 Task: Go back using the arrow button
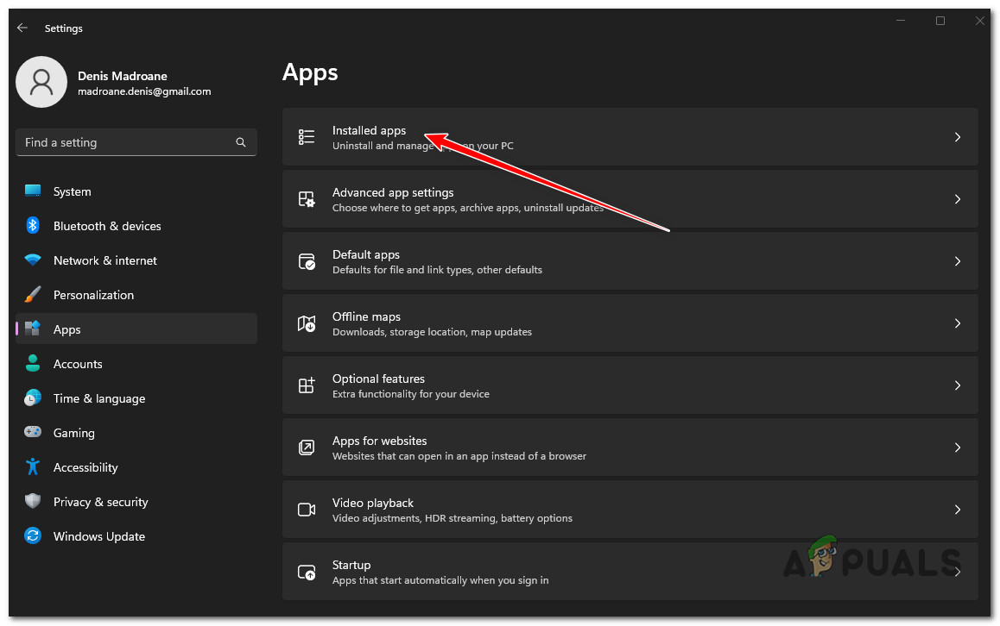(x=22, y=27)
